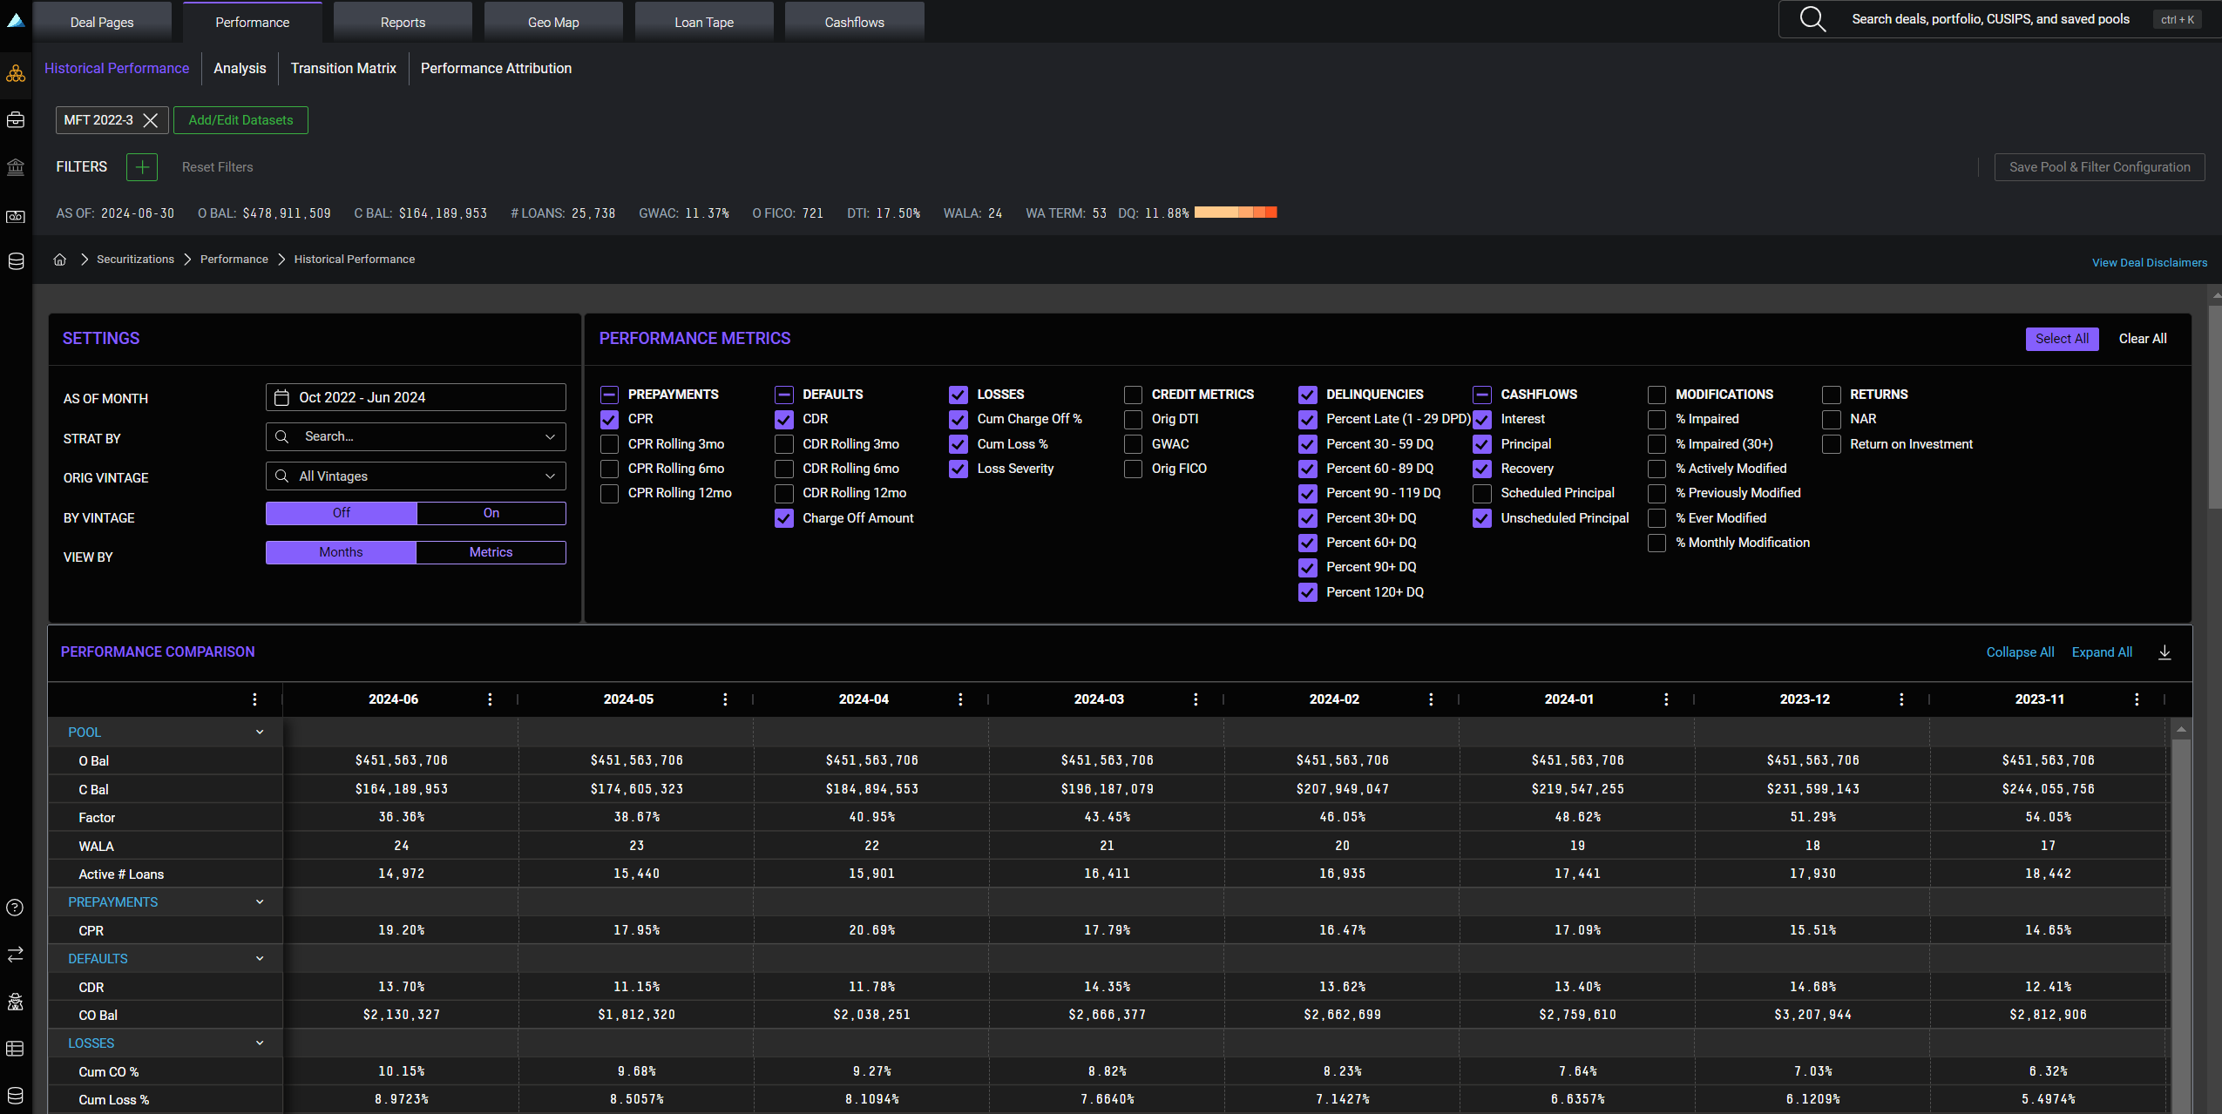Collapse the DEFAULTS section chevron
Image resolution: width=2222 pixels, height=1114 pixels.
pos(260,959)
